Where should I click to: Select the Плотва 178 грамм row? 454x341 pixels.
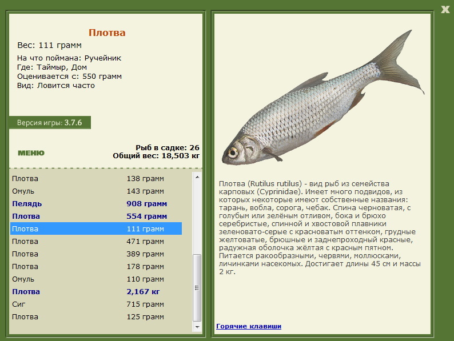click(96, 266)
